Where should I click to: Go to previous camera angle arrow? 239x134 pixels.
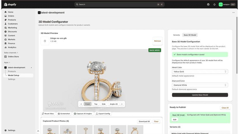81,104
